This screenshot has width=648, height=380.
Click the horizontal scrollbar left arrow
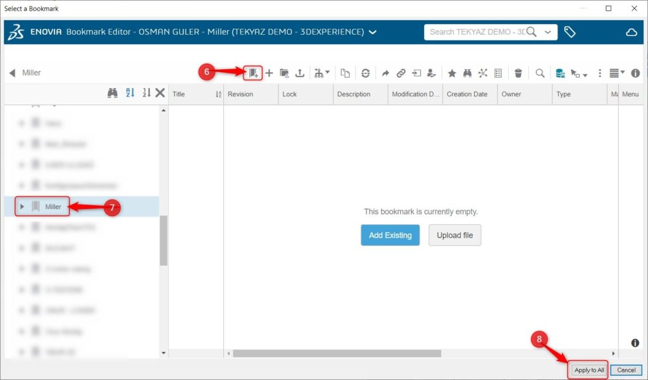(x=228, y=353)
